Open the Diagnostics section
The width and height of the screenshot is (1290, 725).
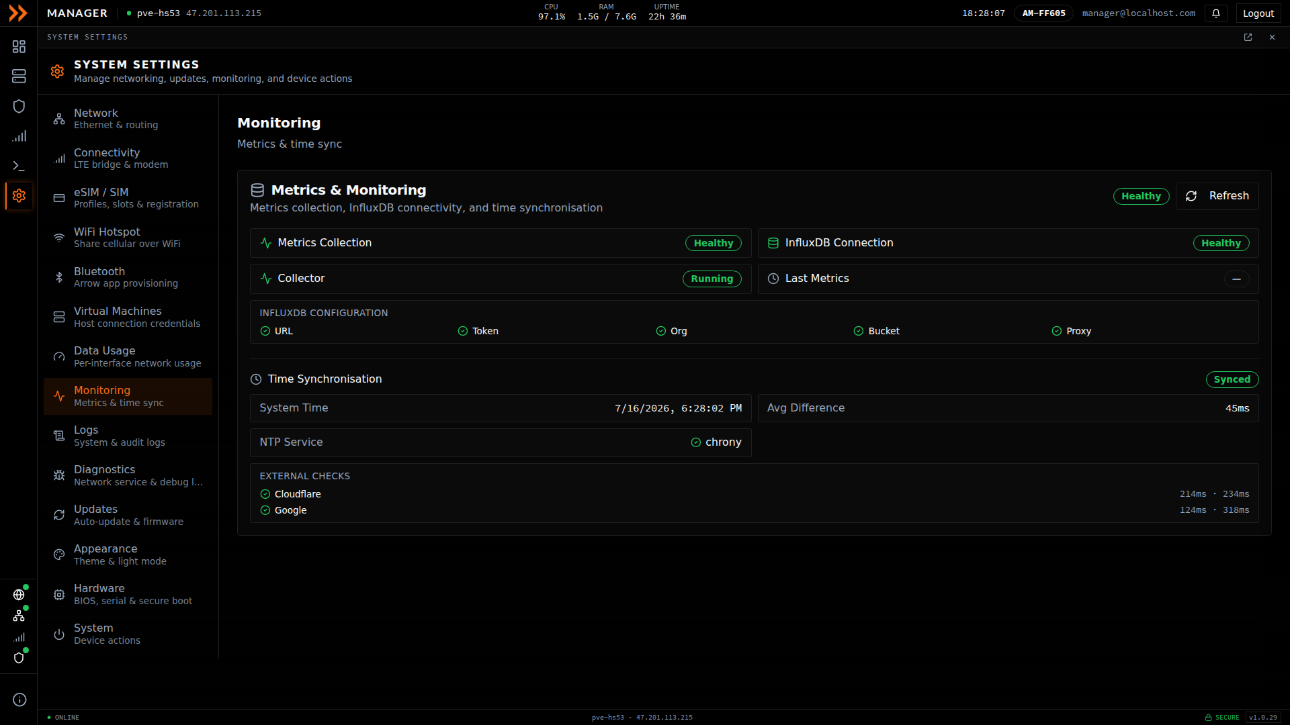(128, 475)
